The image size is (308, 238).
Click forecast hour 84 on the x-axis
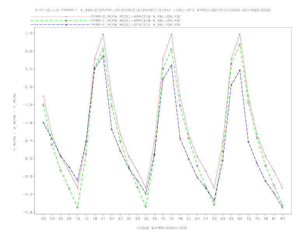282,219
